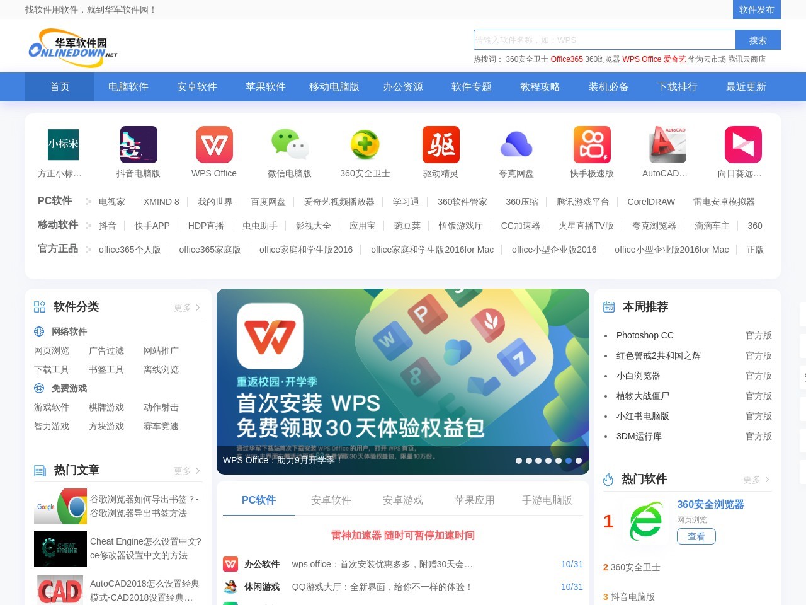Click hot search term 爱奇艺

(x=675, y=59)
